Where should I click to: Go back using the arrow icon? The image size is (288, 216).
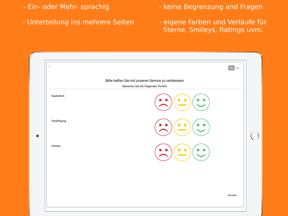pos(50,66)
